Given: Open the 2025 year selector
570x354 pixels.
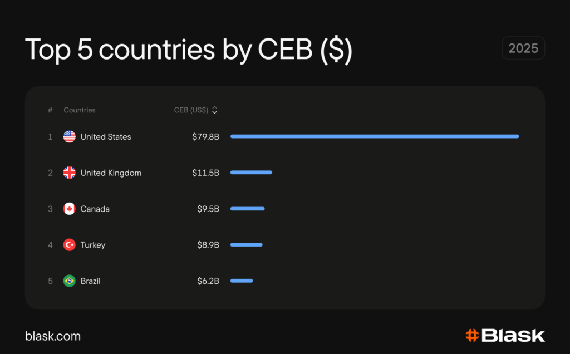Looking at the screenshot, I should coord(523,48).
